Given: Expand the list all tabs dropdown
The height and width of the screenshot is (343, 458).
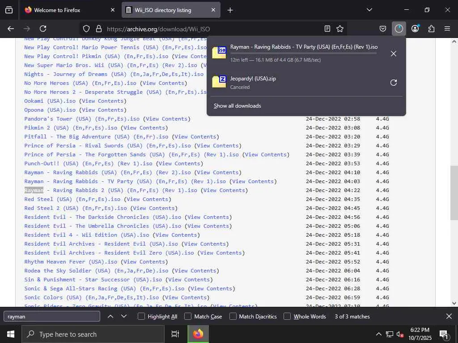Looking at the screenshot, I should 369,10.
